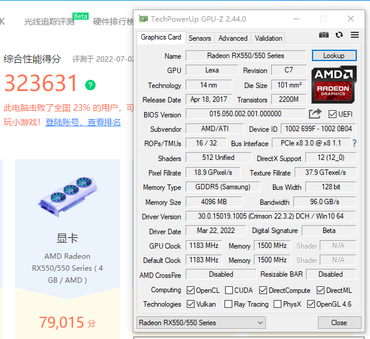This screenshot has width=370, height=339.
Task: Click the GPU-Z screenshot camera icon
Action: 324,35
